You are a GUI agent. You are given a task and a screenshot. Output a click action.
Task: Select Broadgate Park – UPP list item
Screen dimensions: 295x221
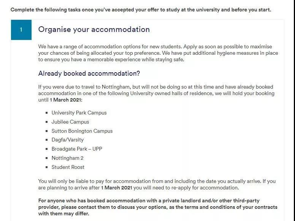(x=77, y=149)
